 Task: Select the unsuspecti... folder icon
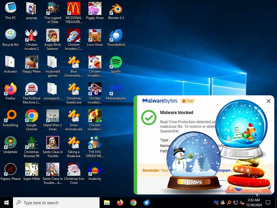[x=53, y=91]
